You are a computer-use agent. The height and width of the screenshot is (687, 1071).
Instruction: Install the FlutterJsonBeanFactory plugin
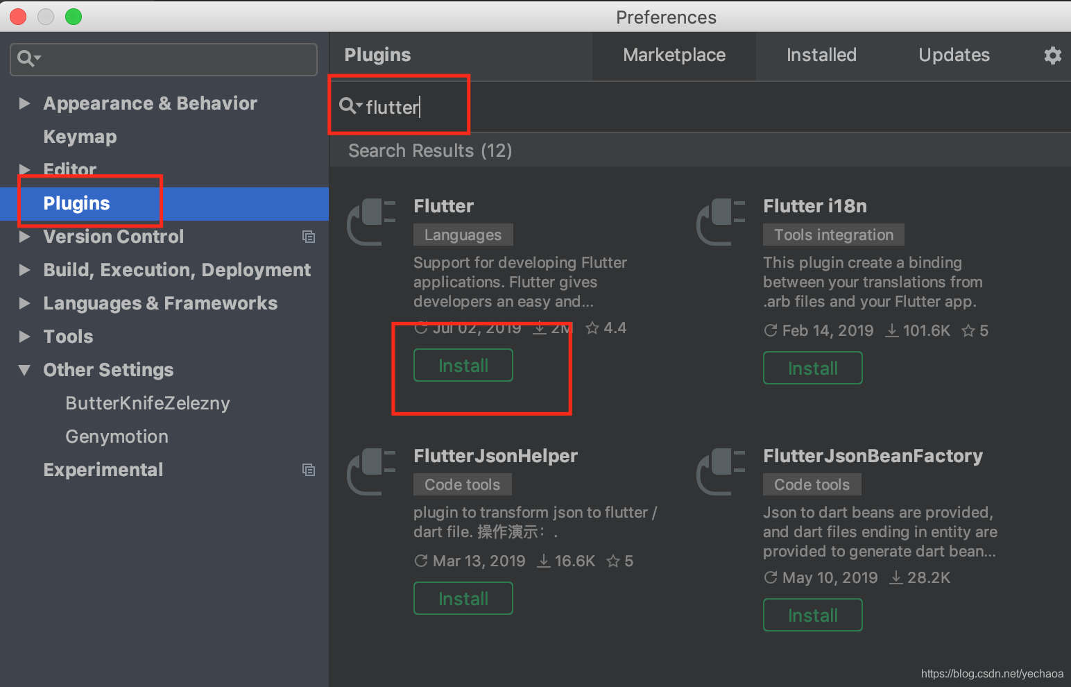click(813, 615)
